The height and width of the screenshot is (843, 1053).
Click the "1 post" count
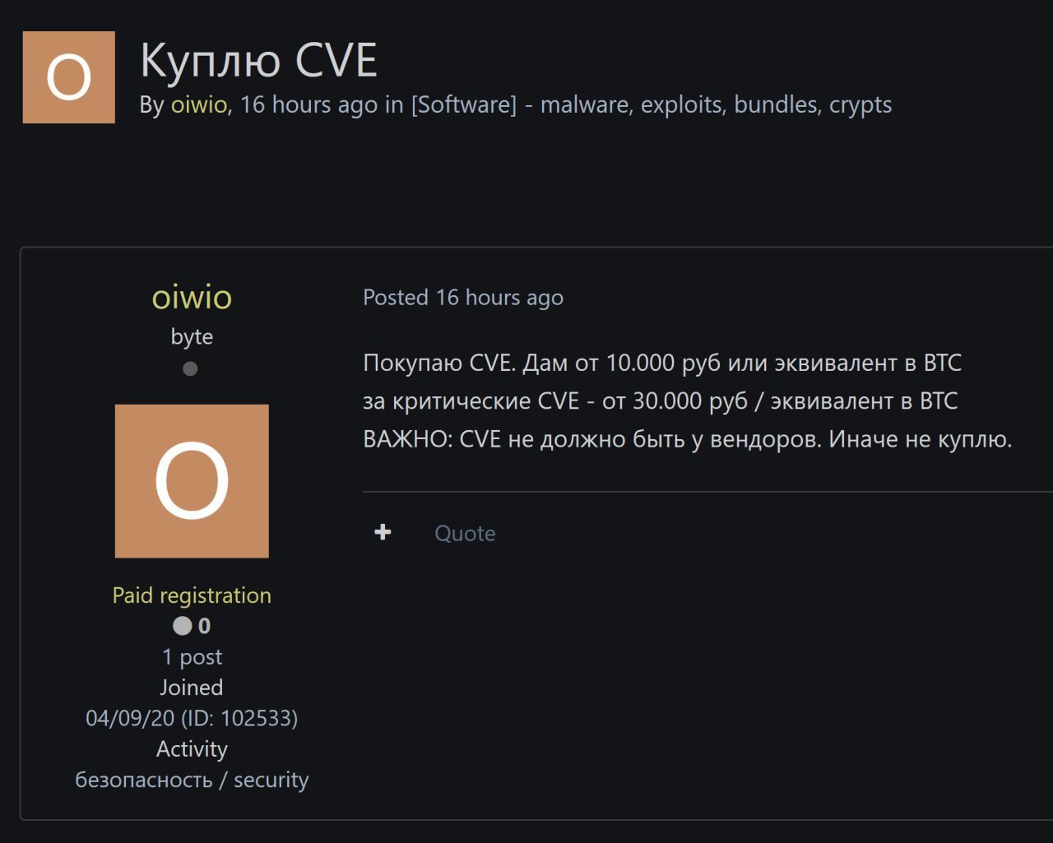pos(192,656)
